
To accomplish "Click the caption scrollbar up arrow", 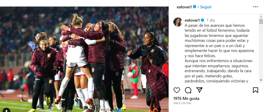I will point(261,17).
